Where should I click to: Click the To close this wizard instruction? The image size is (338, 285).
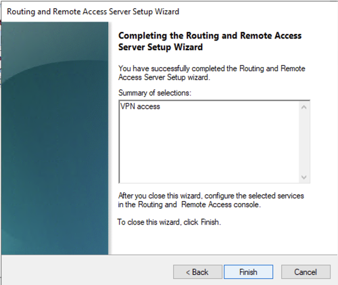(x=169, y=222)
